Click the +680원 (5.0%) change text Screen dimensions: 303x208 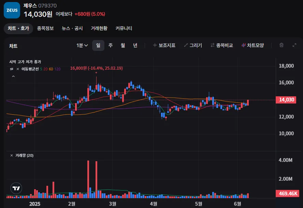[x=90, y=14]
